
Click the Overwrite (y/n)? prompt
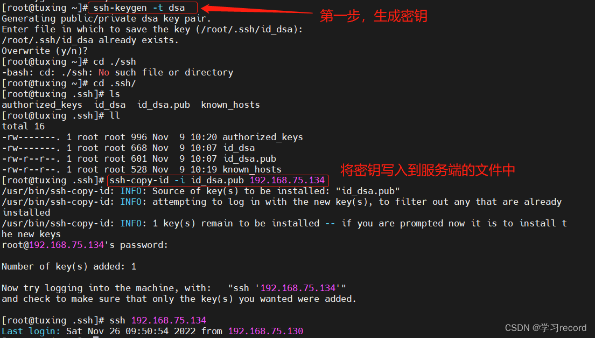(45, 51)
